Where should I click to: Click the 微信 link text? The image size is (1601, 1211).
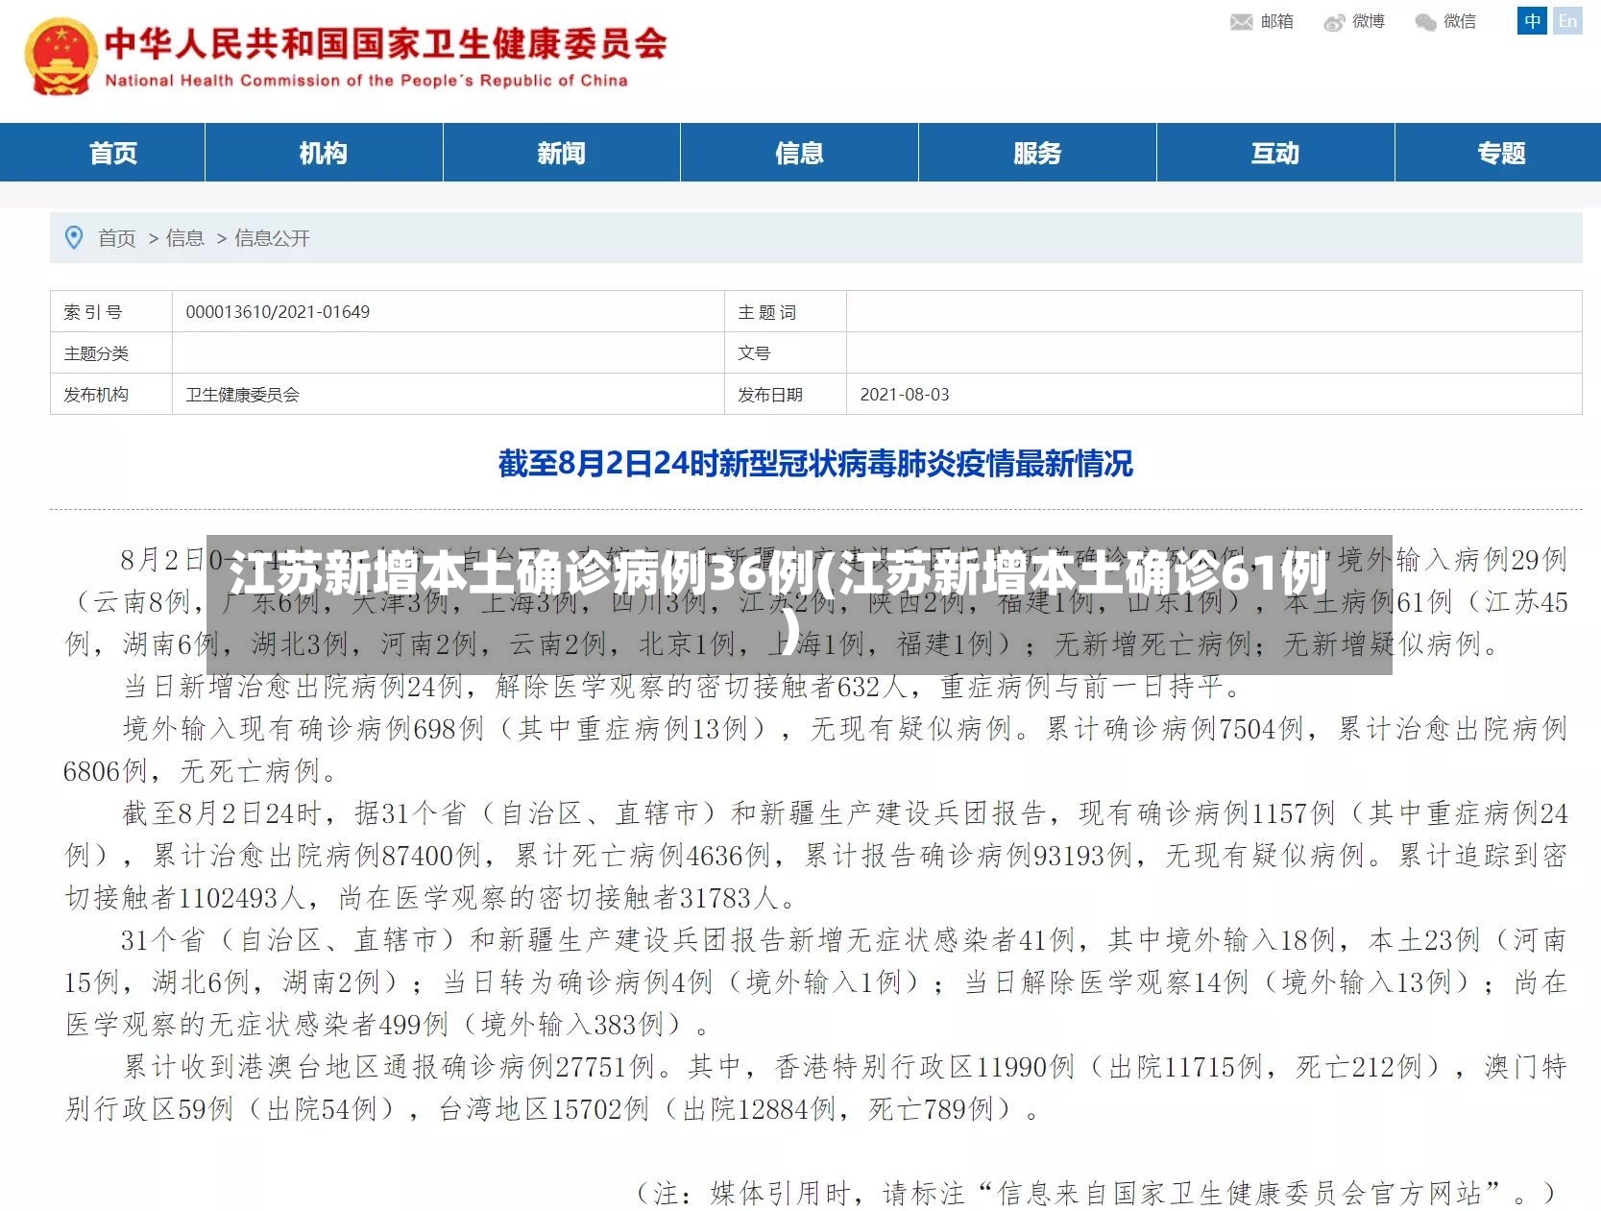pyautogui.click(x=1460, y=21)
